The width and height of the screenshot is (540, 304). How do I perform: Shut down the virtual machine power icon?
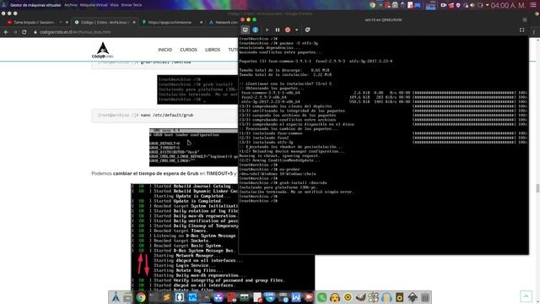pos(288,30)
